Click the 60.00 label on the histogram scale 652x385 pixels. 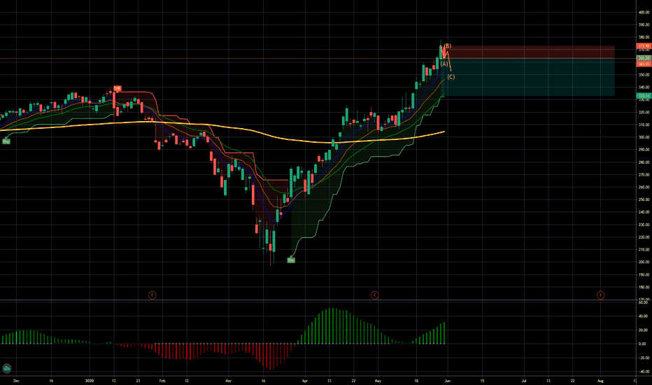click(644, 302)
